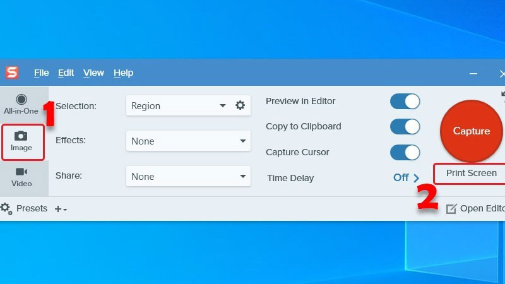Toggle Copy to Clipboard switch
This screenshot has width=505, height=284.
405,127
